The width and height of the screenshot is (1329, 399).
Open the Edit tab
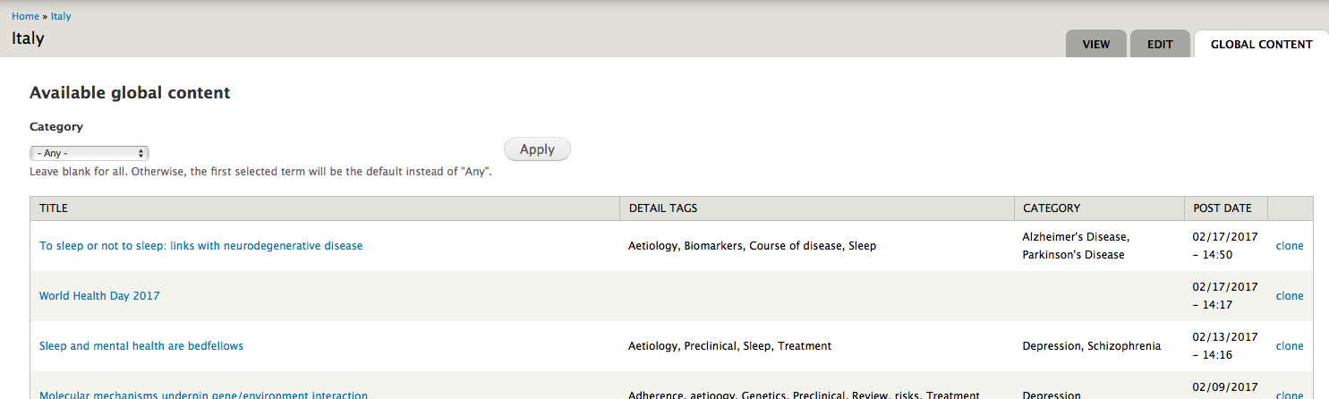pyautogui.click(x=1160, y=44)
